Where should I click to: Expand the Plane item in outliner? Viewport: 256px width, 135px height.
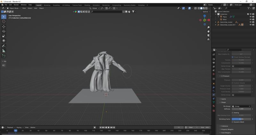tap(218, 17)
